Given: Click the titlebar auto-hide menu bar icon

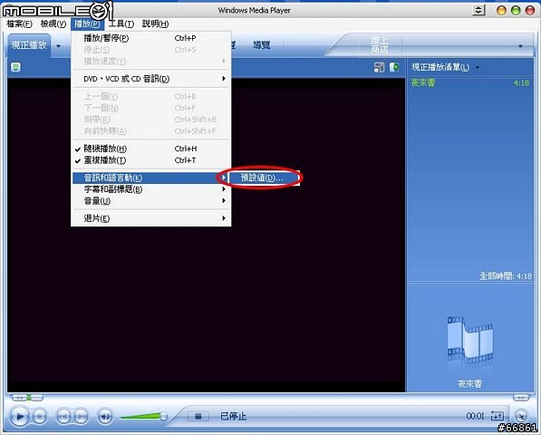Looking at the screenshot, I should point(478,10).
